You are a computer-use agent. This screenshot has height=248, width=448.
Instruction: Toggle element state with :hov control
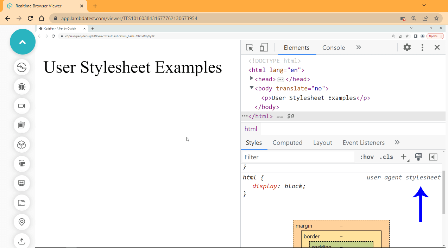[367, 157]
